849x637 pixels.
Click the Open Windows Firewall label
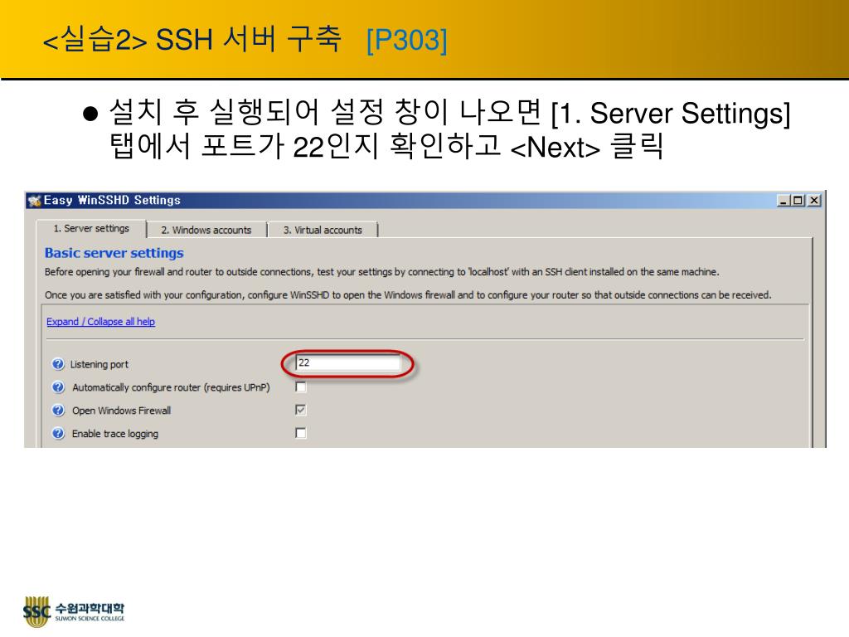(x=121, y=411)
